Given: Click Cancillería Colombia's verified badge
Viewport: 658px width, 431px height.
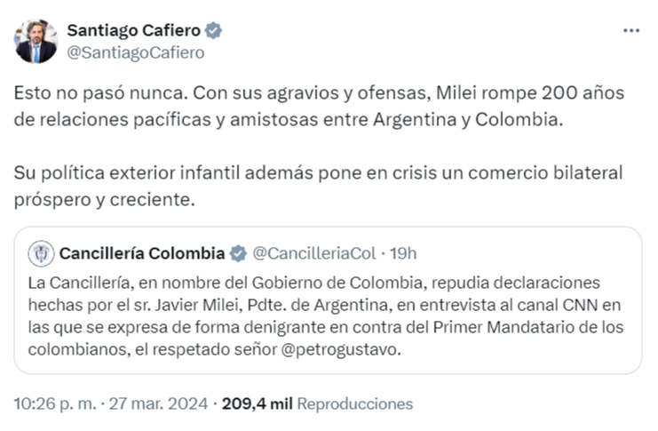Looking at the screenshot, I should (x=239, y=254).
